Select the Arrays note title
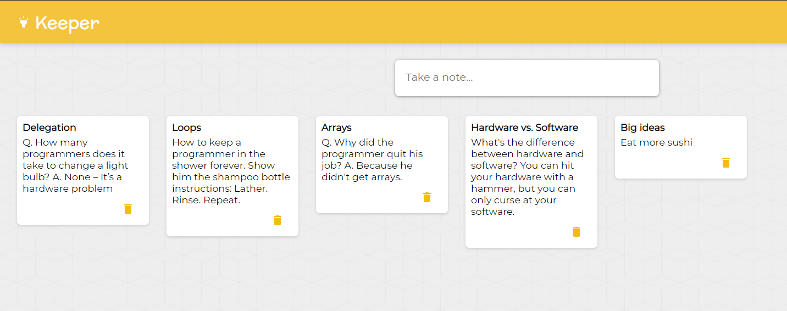The height and width of the screenshot is (311, 787). pyautogui.click(x=336, y=127)
